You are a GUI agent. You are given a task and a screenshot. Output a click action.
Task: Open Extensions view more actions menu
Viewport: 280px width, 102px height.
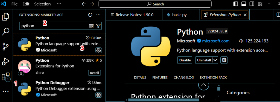[x=98, y=15]
